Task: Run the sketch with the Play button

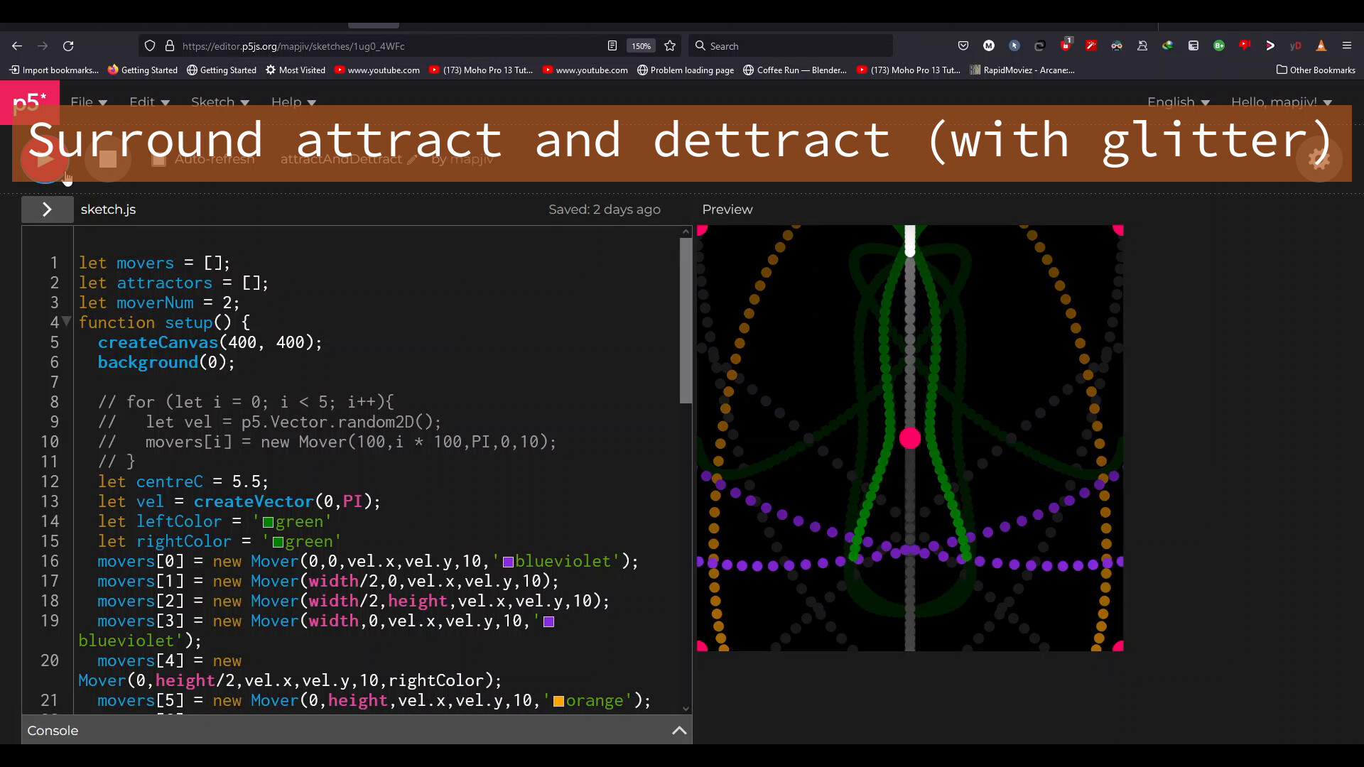Action: click(x=45, y=159)
